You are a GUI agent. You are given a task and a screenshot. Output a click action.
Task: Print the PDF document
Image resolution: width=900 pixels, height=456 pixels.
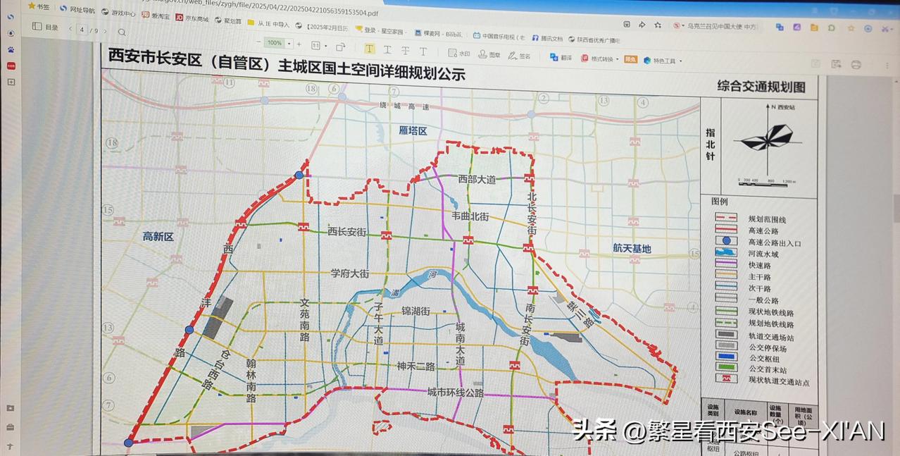click(x=856, y=65)
